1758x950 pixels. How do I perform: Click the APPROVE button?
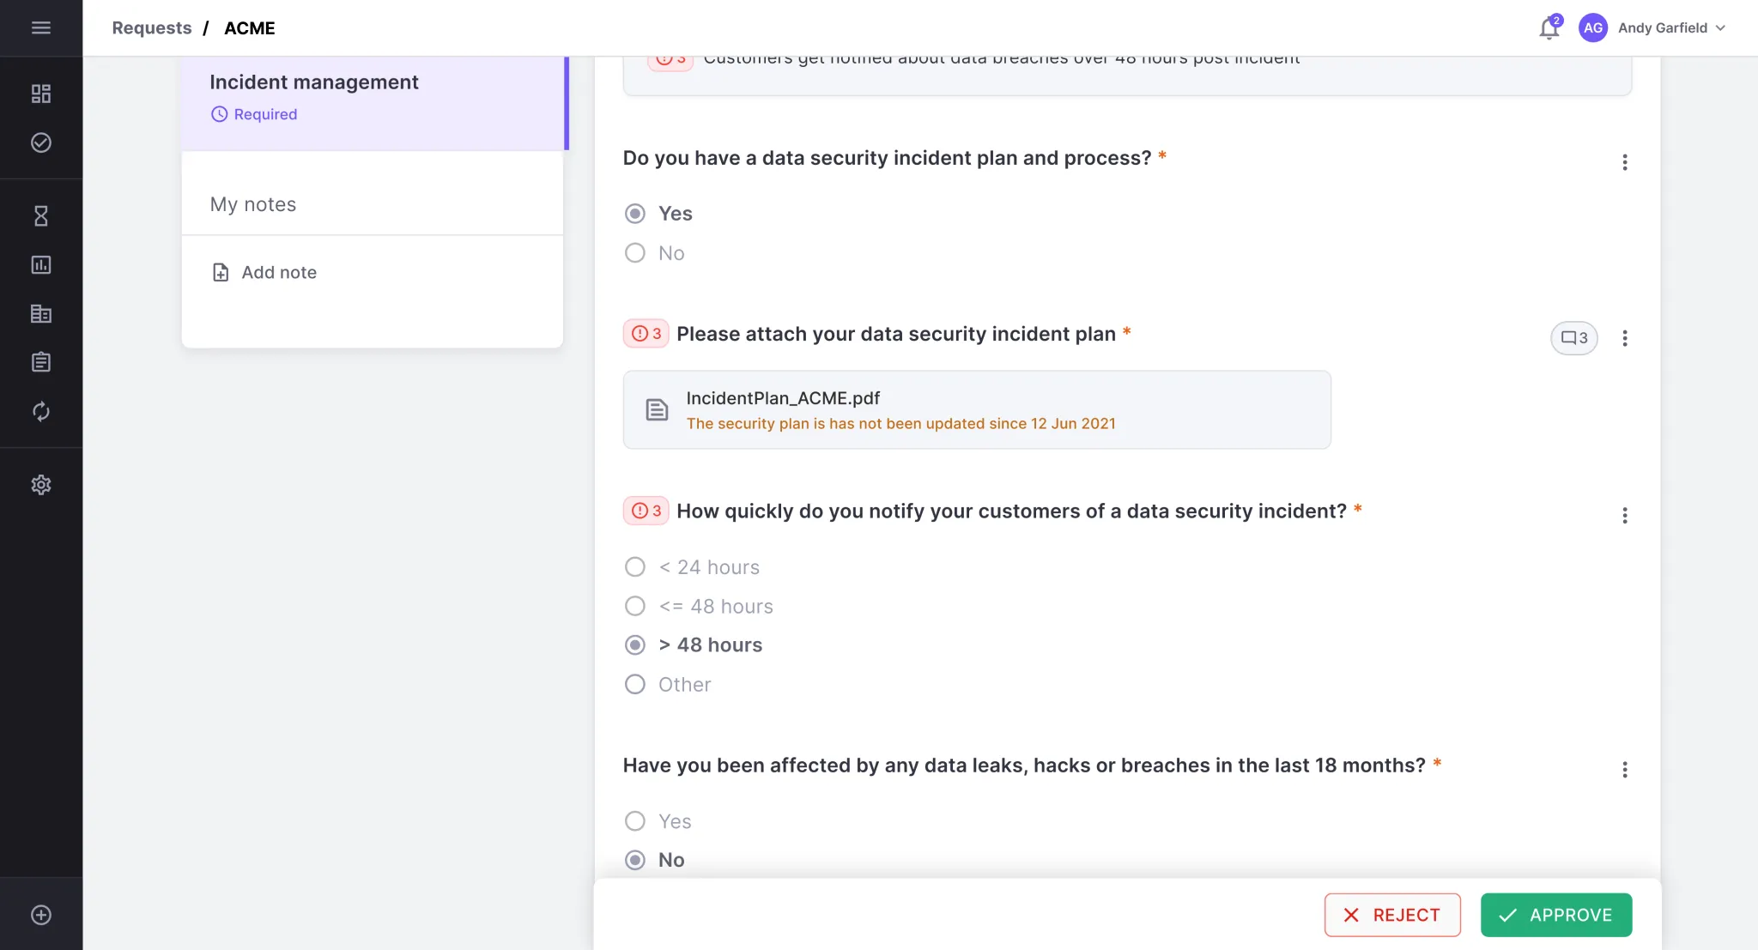1555,915
